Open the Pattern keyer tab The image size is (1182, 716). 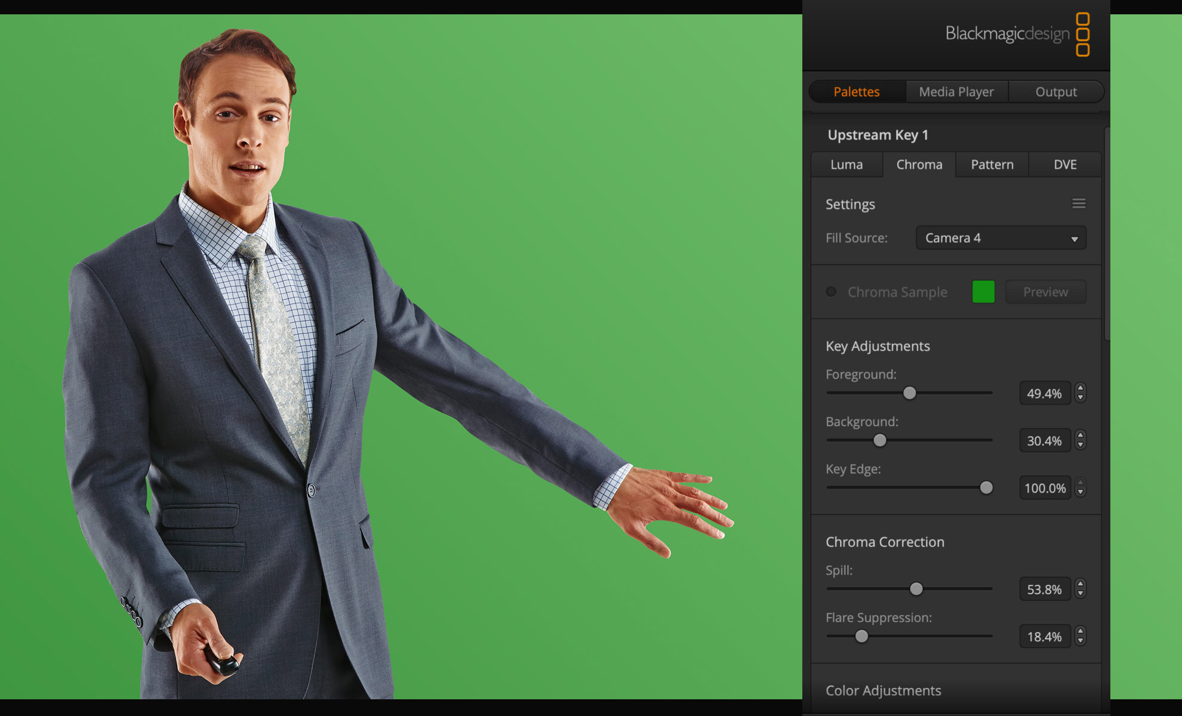pyautogui.click(x=992, y=165)
